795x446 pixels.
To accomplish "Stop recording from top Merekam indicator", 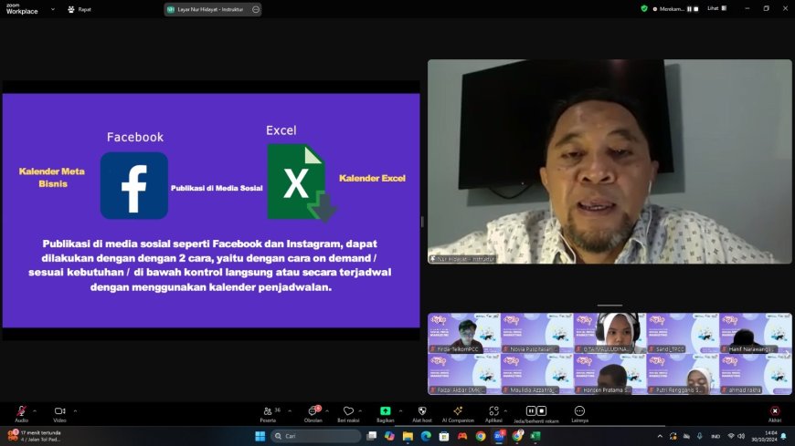I will [x=696, y=8].
